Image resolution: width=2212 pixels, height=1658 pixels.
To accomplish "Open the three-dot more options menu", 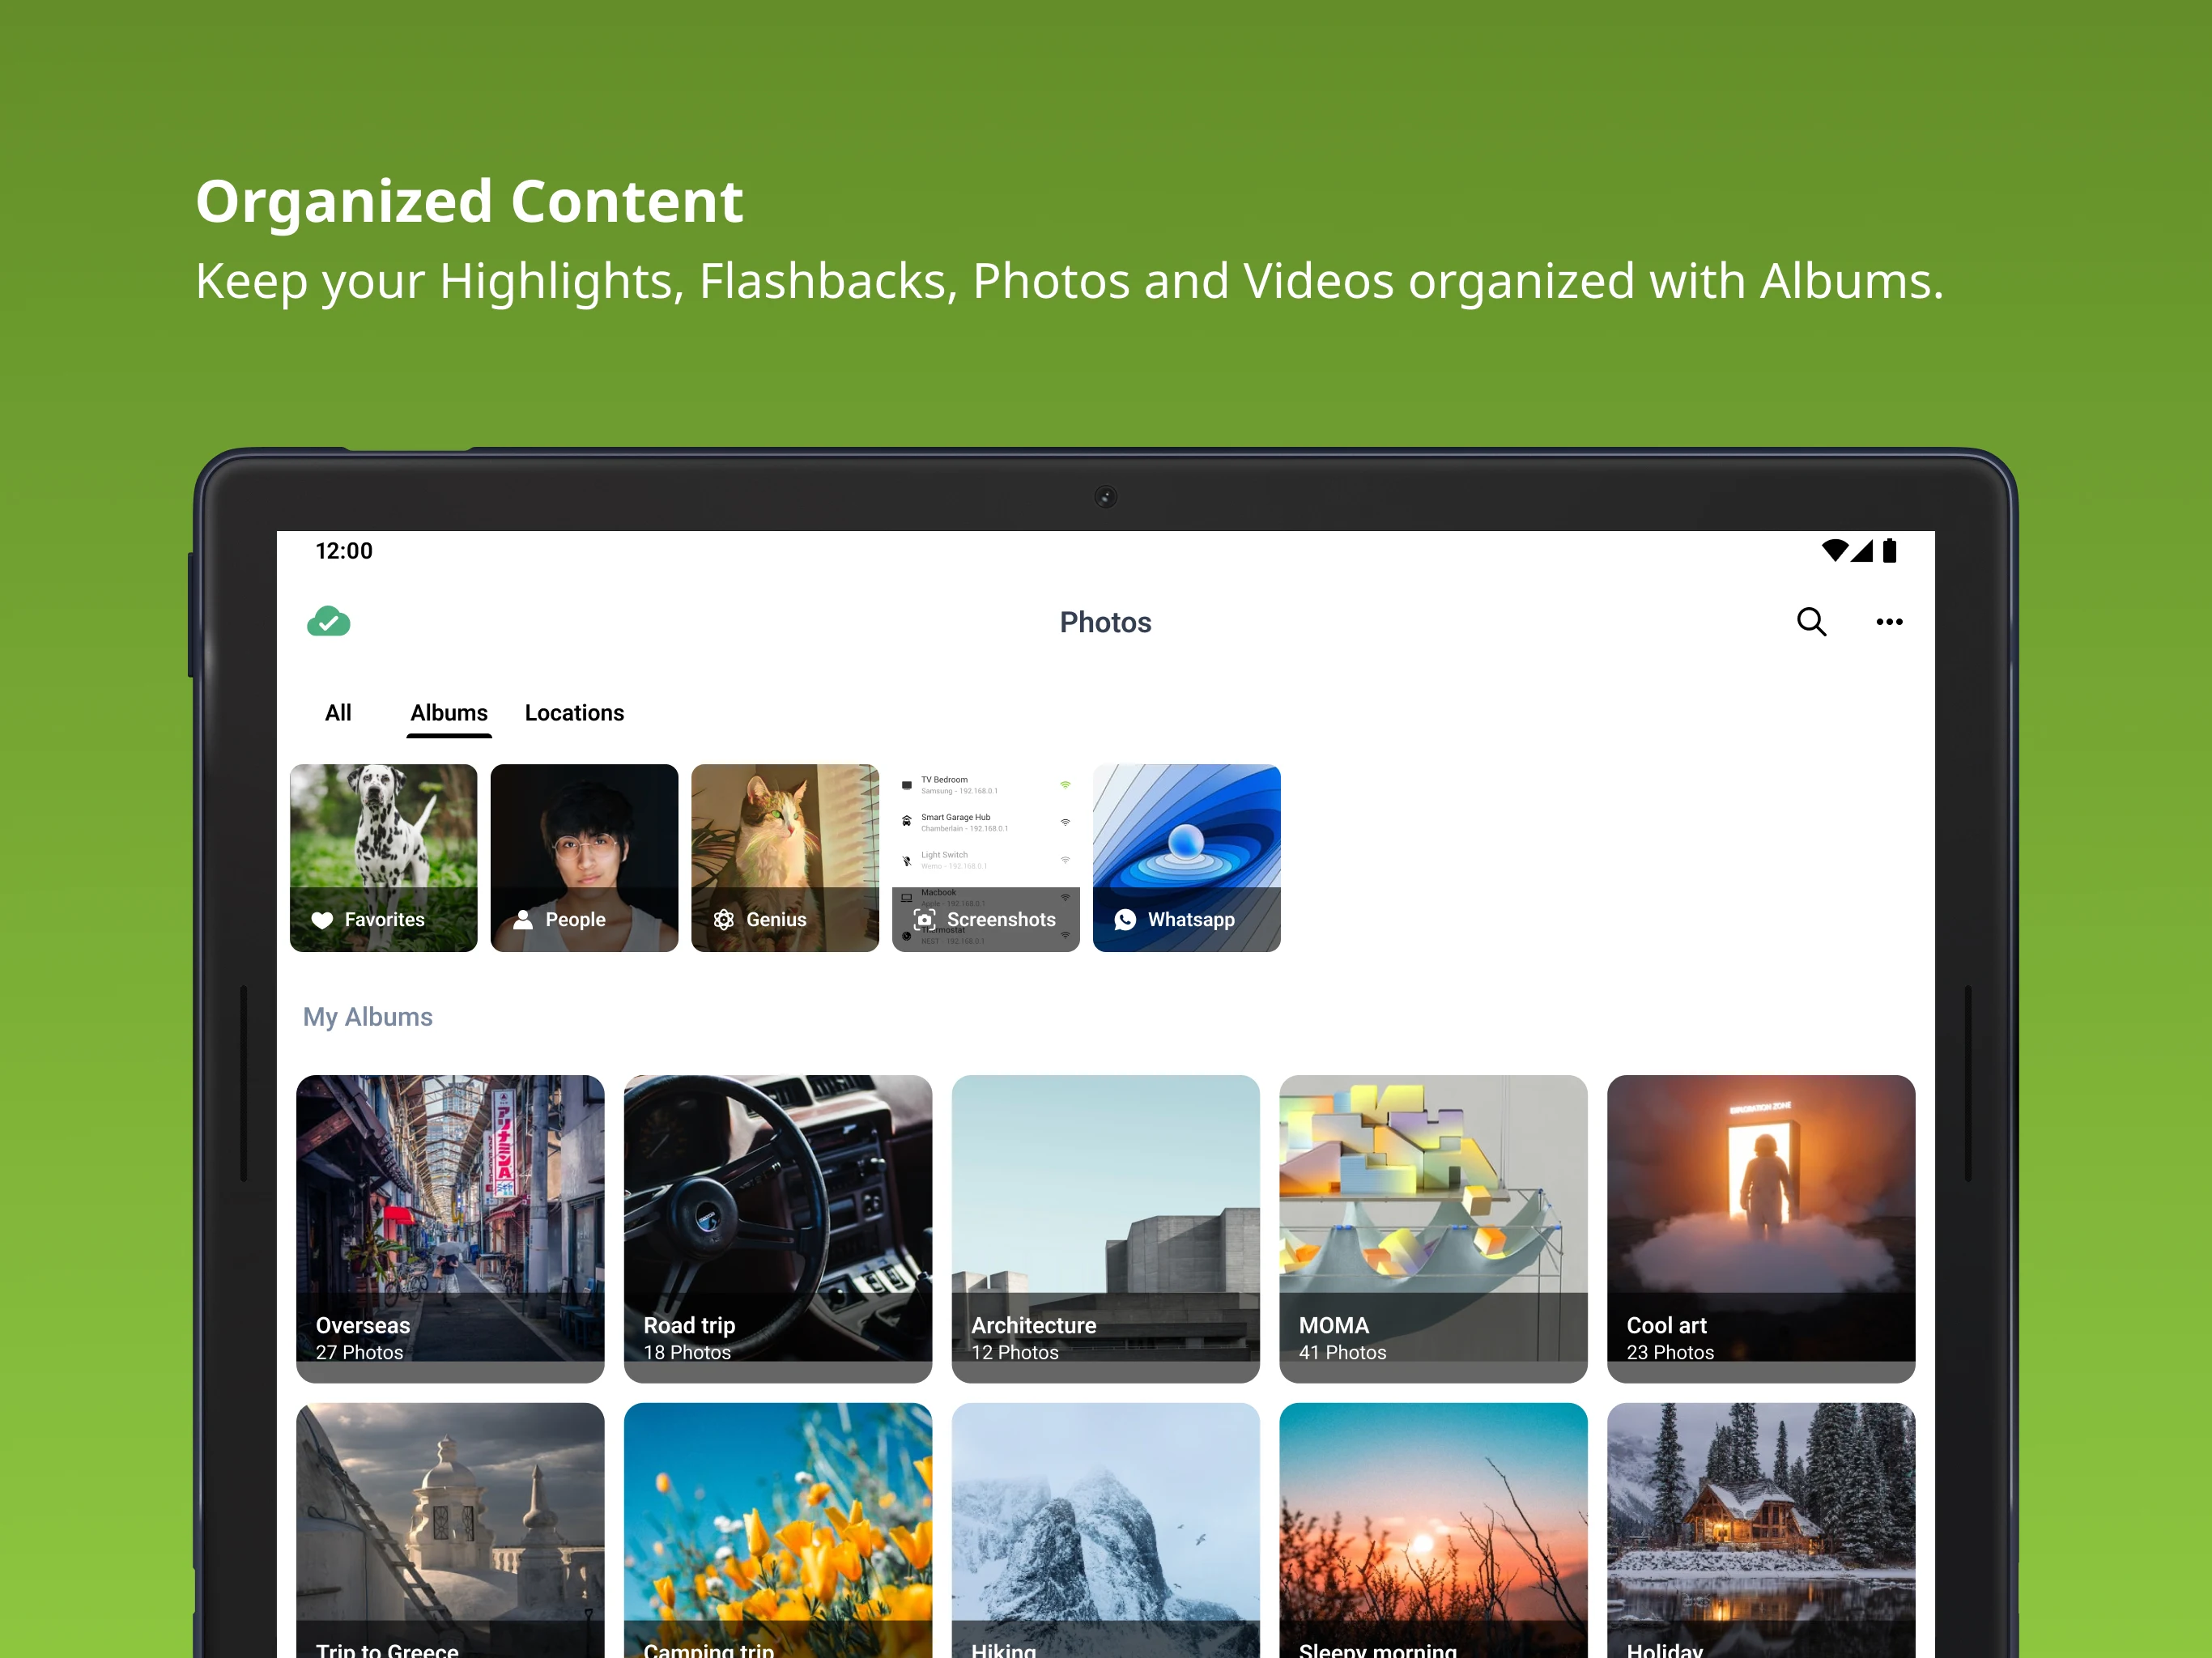I will [x=1889, y=621].
